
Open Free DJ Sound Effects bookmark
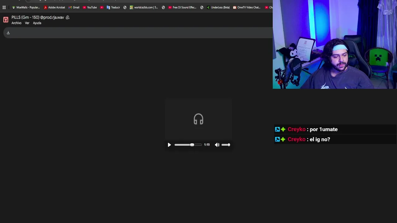182,7
